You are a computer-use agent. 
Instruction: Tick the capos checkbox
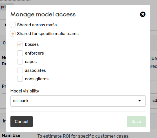point(20,62)
